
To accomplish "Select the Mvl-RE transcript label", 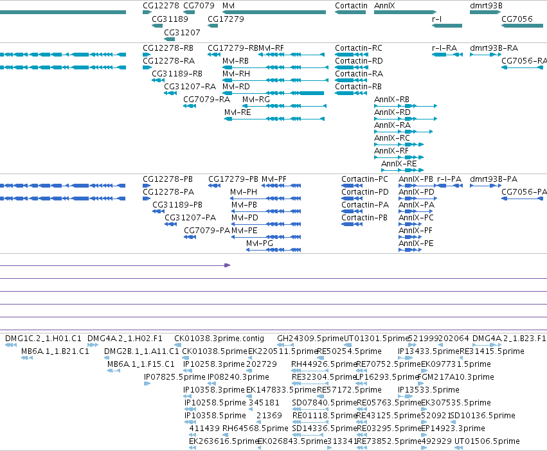I will coord(238,112).
